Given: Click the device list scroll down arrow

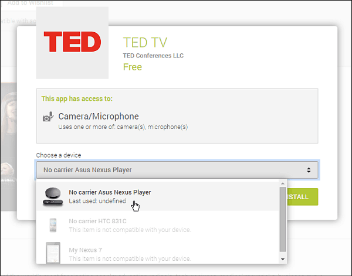Looking at the screenshot, I should click(x=283, y=259).
